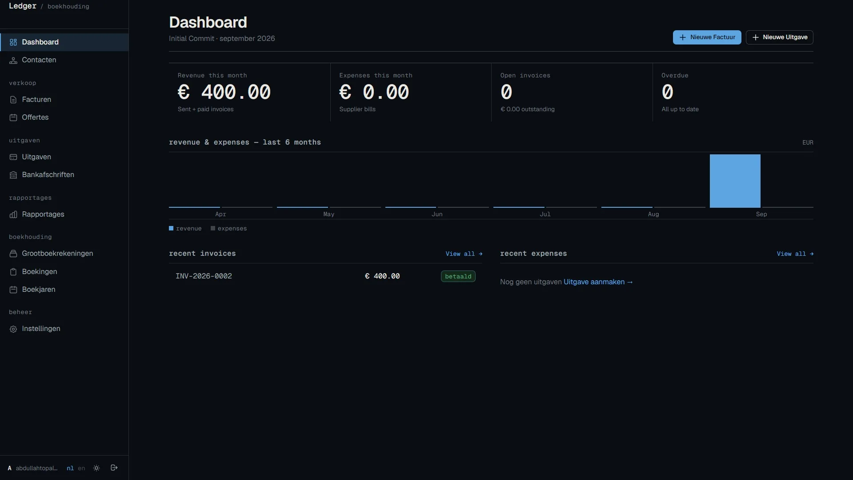853x480 pixels.
Task: Click the Offertes icon in sidebar
Action: tap(13, 117)
